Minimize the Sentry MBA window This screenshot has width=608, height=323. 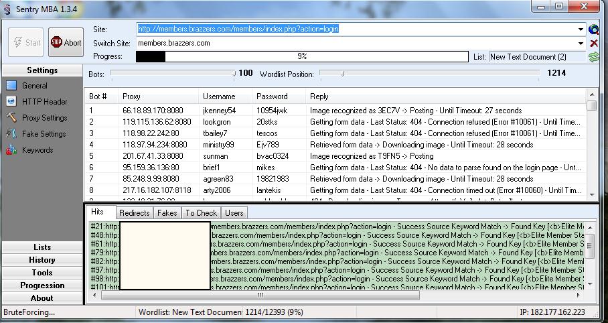(541, 7)
